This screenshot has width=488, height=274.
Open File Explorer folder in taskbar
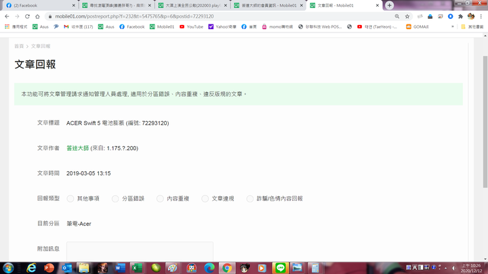pos(84,268)
